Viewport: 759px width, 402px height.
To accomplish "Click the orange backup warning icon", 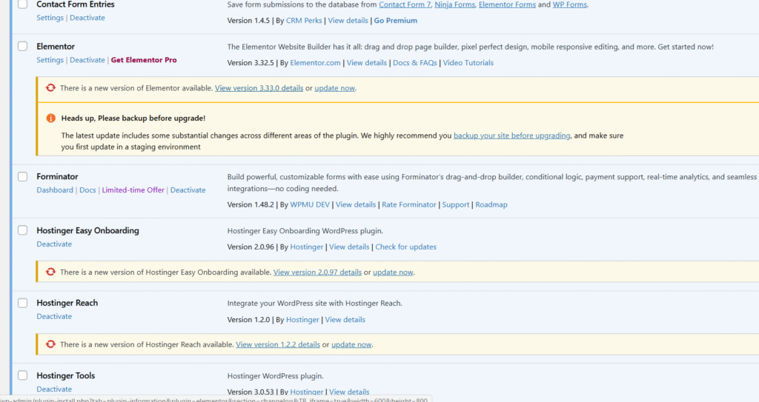I will click(x=50, y=118).
